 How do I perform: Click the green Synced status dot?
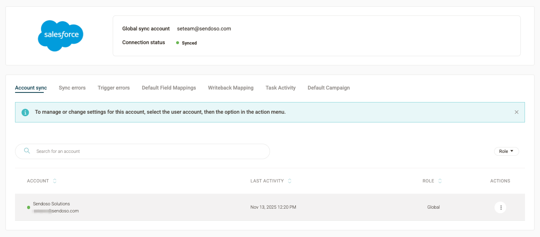coord(177,43)
